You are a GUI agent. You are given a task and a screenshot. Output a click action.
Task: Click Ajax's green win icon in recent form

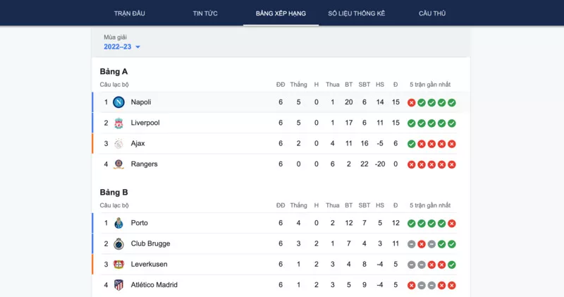coord(412,144)
